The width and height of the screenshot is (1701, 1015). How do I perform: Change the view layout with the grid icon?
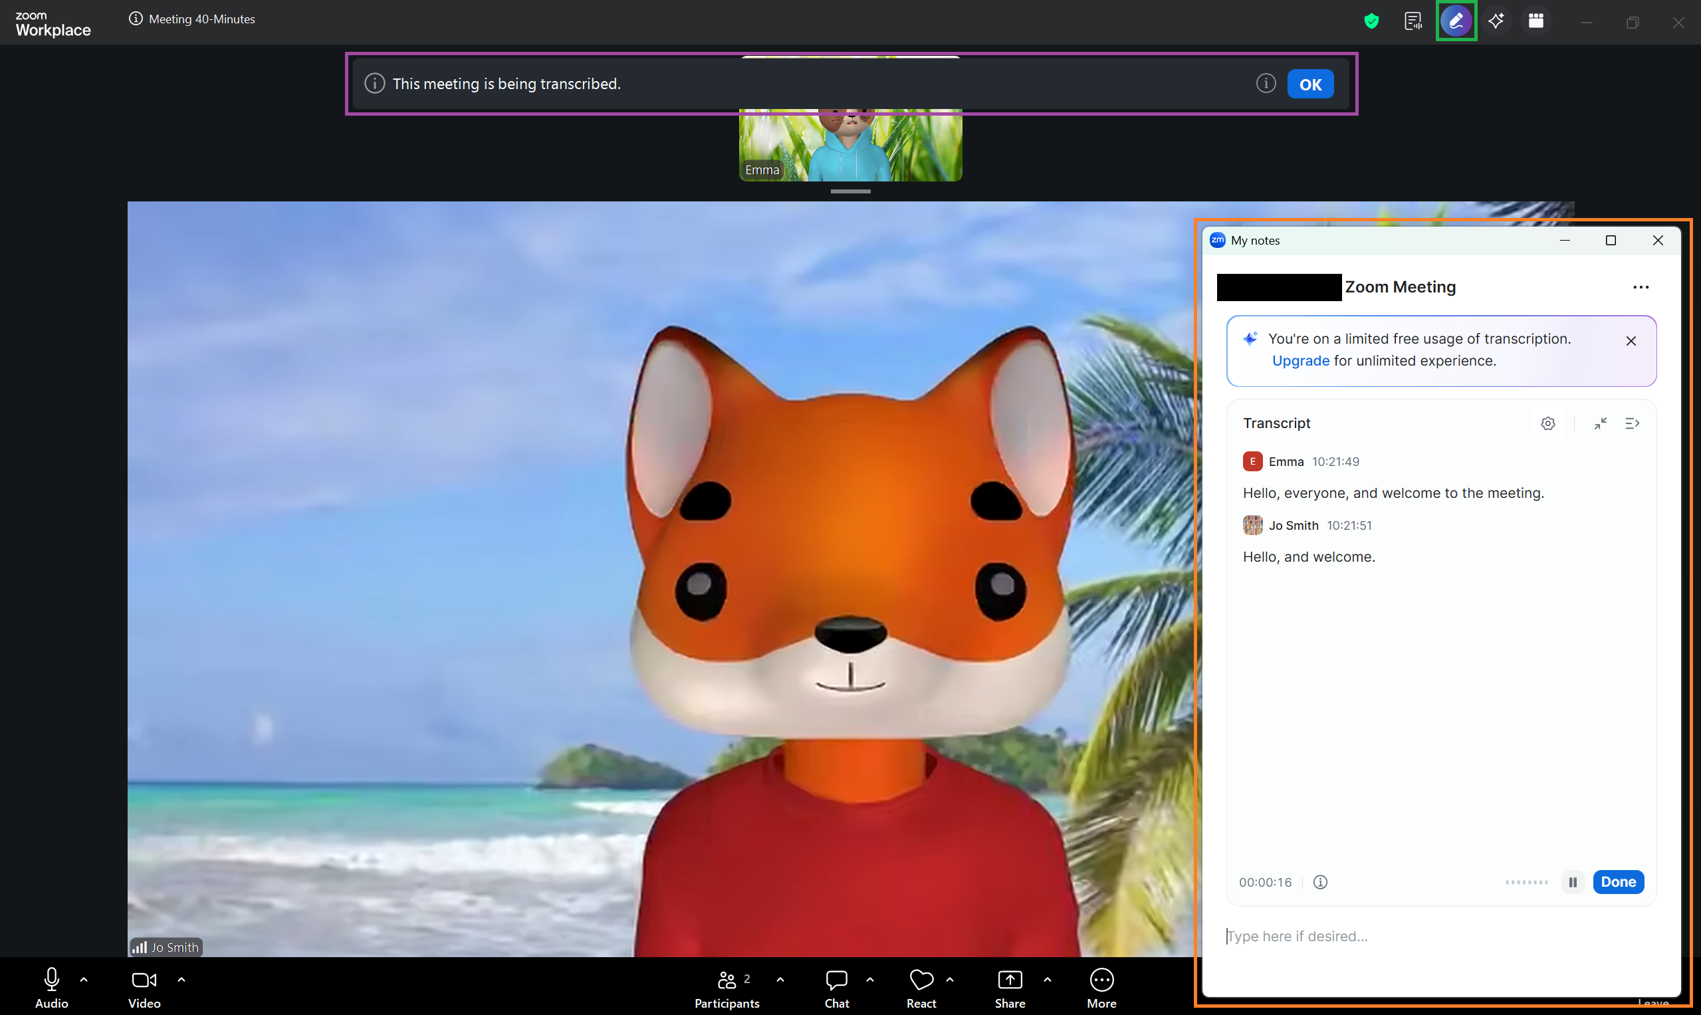click(1536, 21)
